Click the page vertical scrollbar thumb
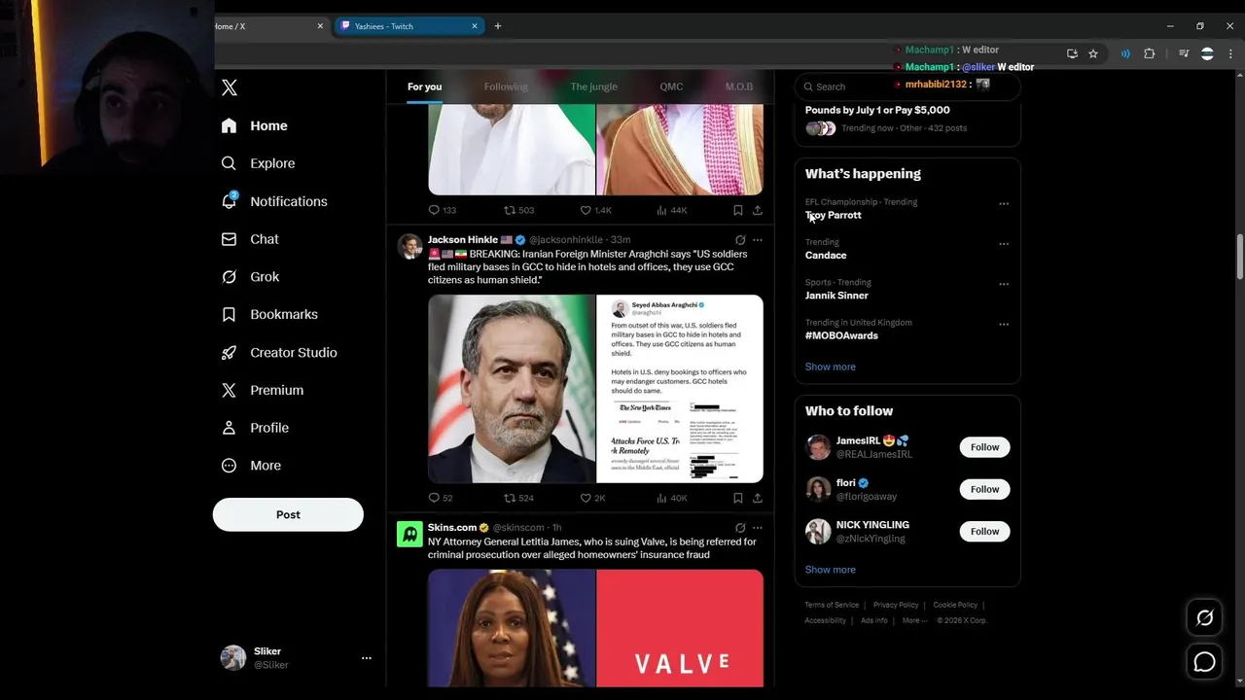 1238,256
